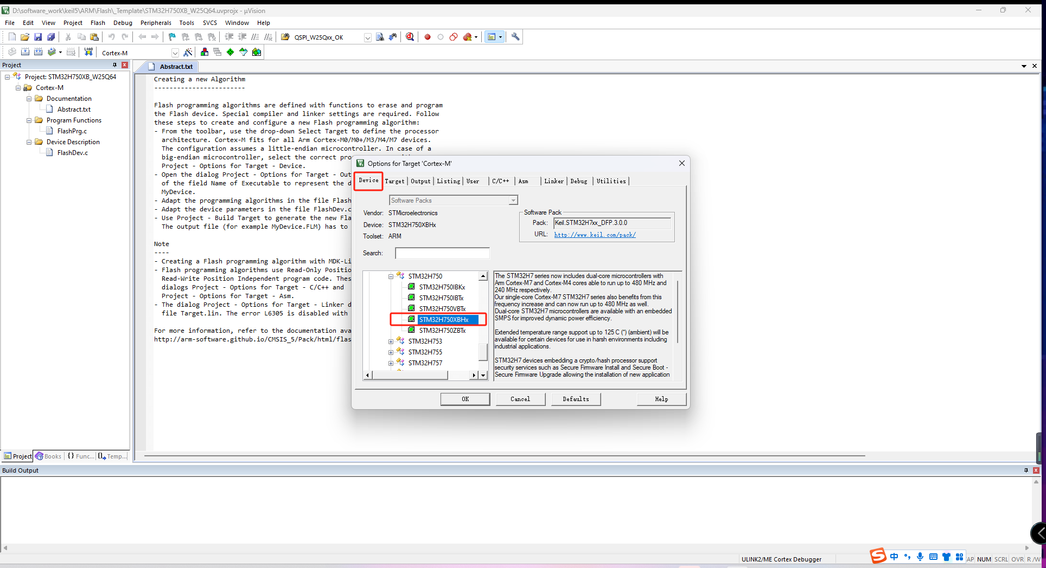
Task: Click the Defaults button
Action: point(576,399)
